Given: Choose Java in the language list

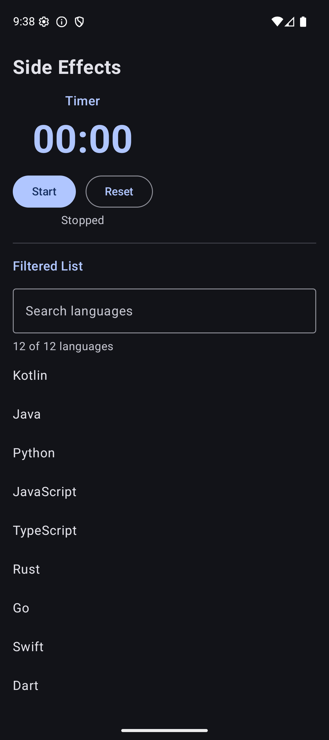Looking at the screenshot, I should click(x=27, y=414).
